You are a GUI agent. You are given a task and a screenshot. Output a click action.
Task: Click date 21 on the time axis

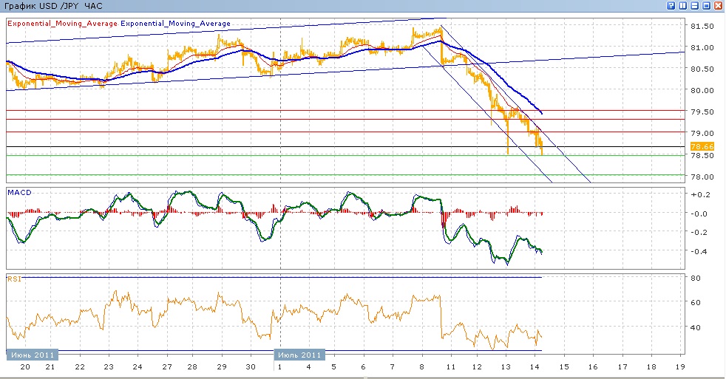click(50, 367)
